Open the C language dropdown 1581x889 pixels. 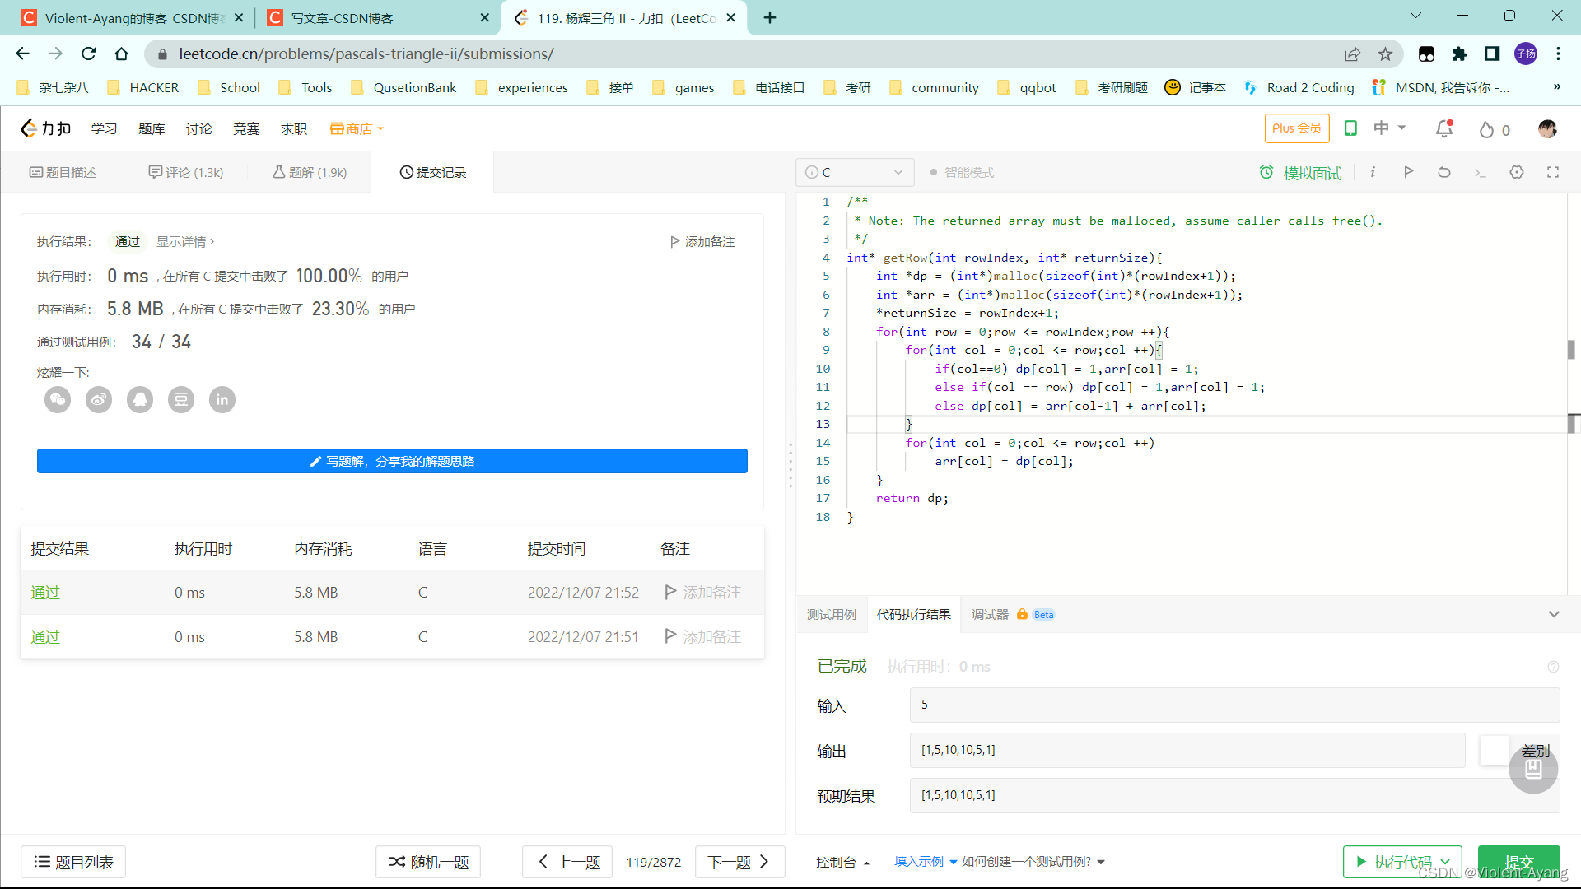tap(855, 173)
